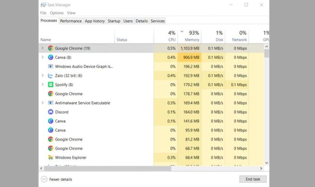Switch to the Services tab

point(157,21)
